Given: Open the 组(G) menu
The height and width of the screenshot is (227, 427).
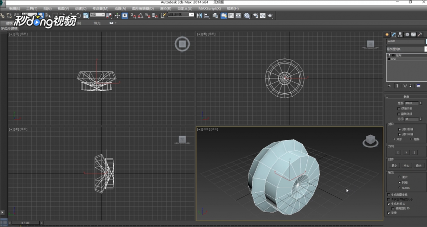Looking at the screenshot, I should point(47,9).
